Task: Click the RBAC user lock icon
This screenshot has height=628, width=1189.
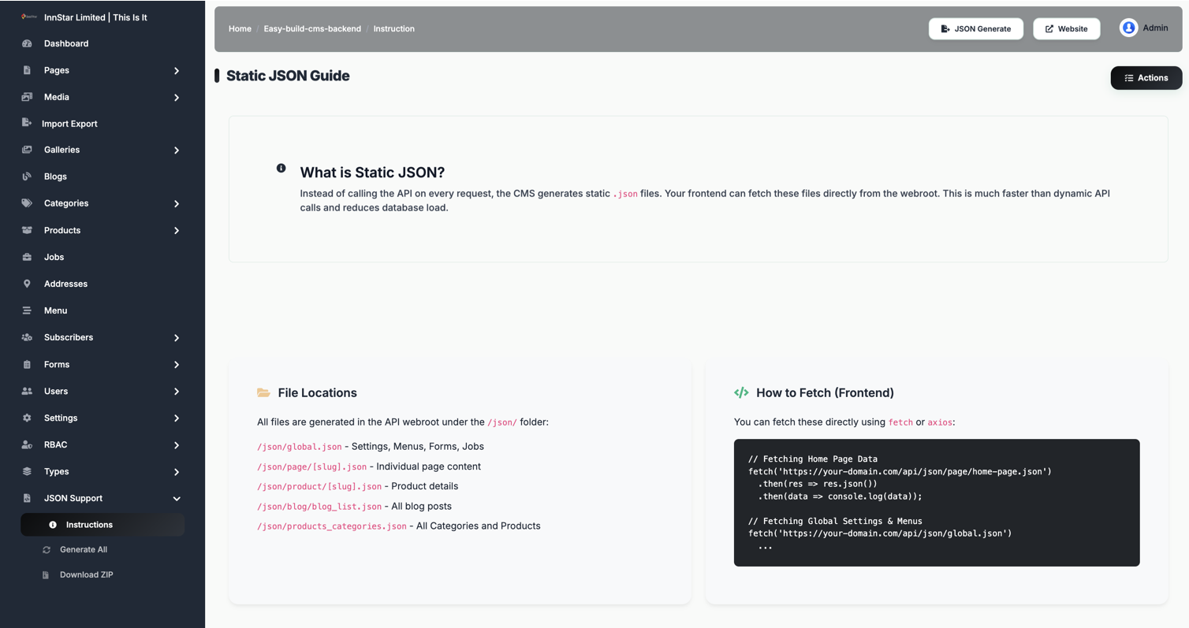Action: coord(27,444)
